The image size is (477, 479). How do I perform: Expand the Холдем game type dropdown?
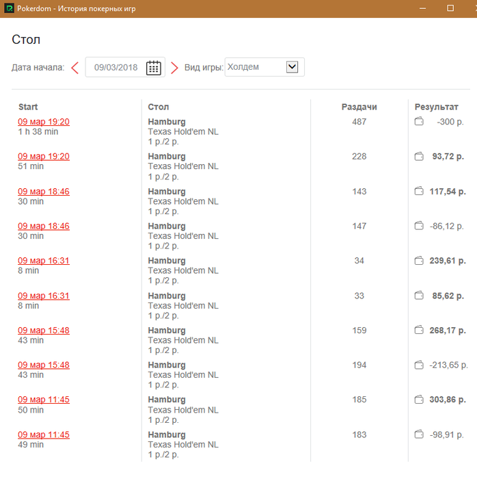(x=292, y=67)
